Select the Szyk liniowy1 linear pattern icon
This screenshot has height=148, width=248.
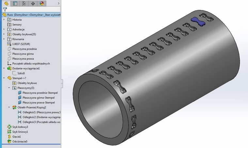tap(9, 132)
